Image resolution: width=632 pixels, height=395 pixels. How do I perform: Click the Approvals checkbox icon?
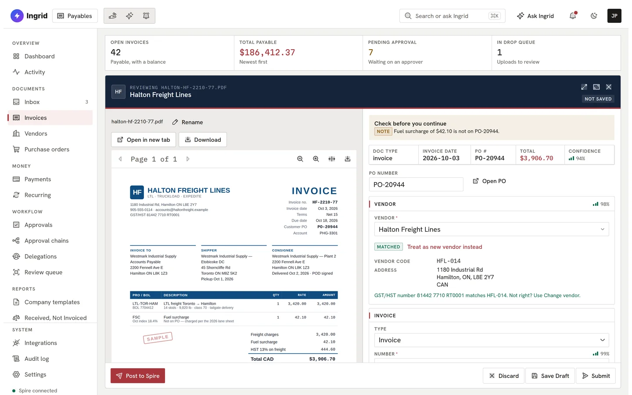[x=16, y=225]
